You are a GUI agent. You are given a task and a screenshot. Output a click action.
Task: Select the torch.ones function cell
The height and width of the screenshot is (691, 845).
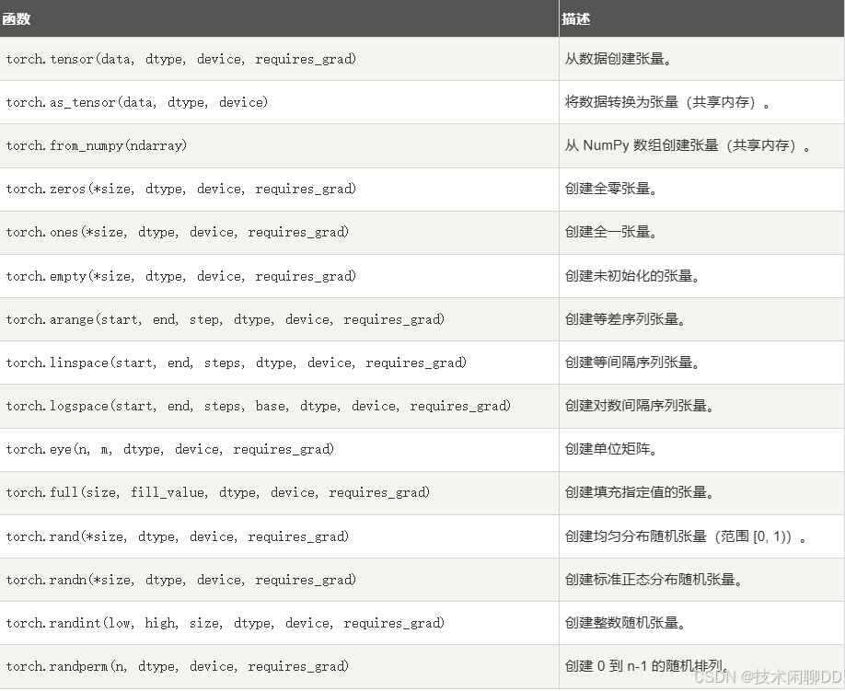(279, 233)
